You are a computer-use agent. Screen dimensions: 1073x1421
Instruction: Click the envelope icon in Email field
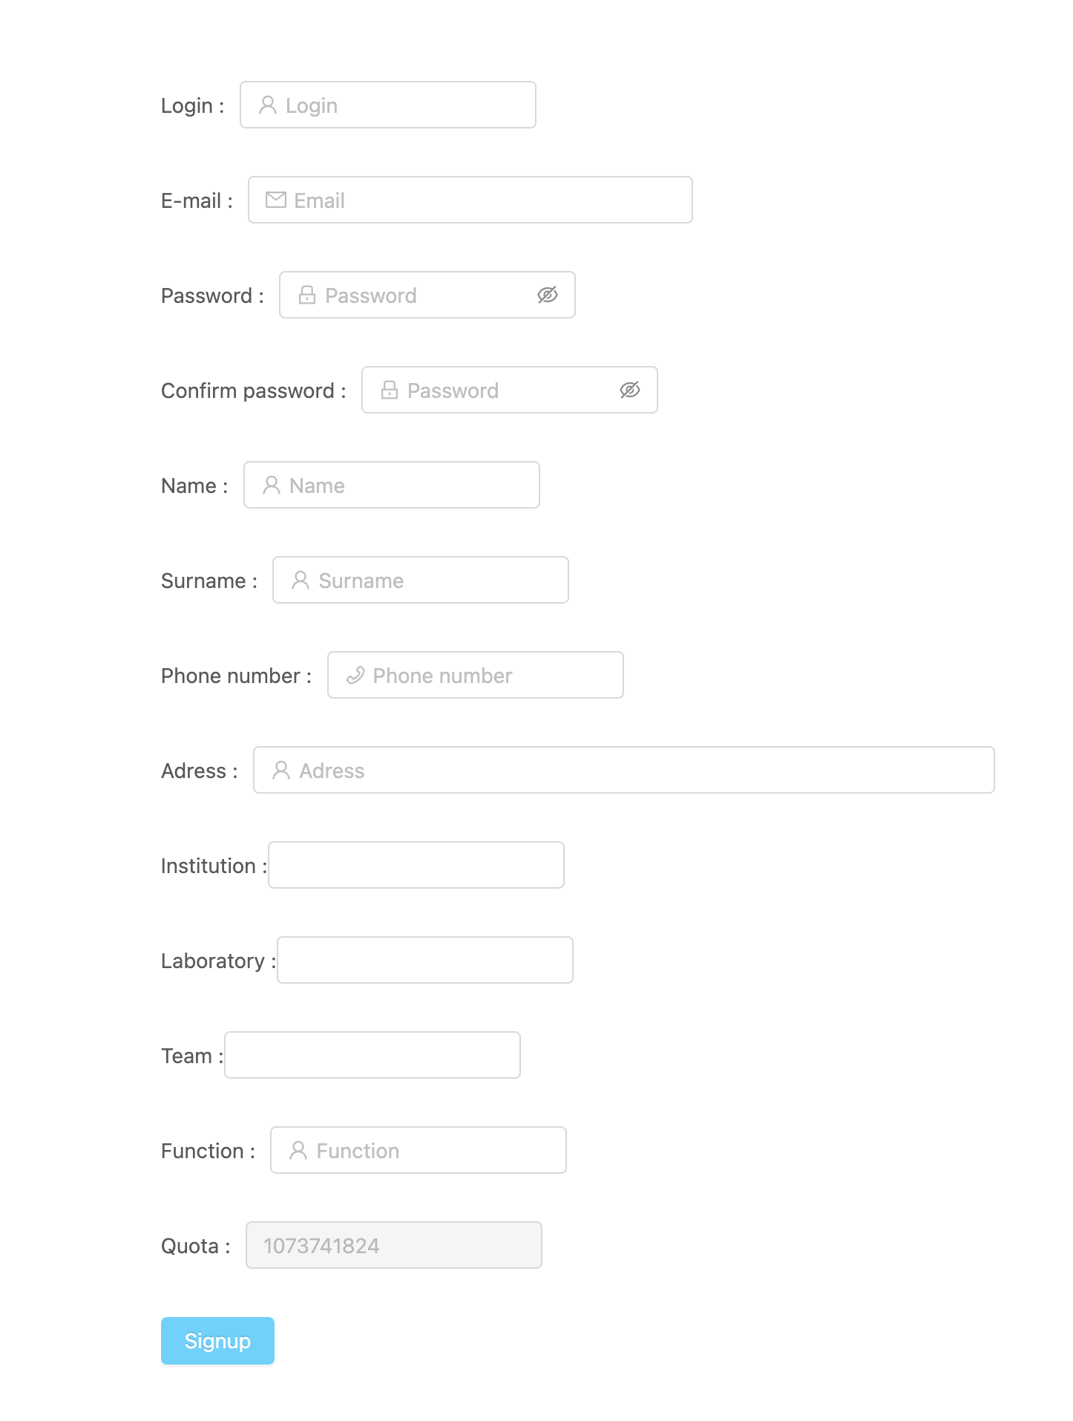[276, 200]
